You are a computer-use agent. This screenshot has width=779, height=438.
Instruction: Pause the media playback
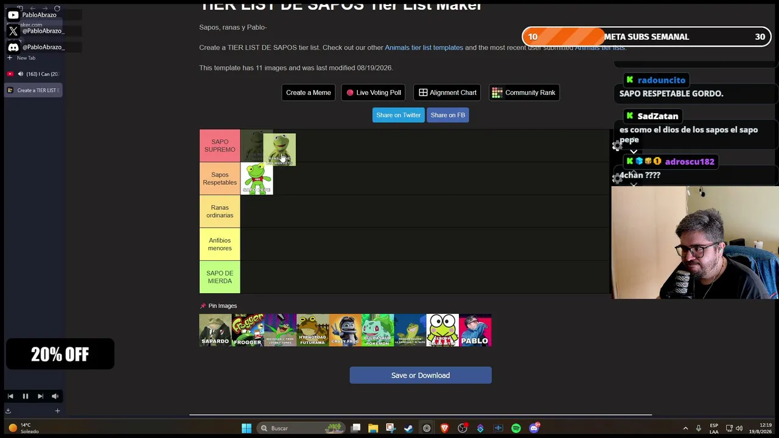26,396
